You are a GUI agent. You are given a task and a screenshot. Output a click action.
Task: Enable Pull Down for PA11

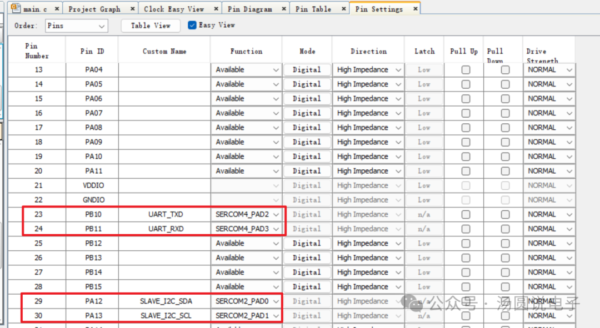505,171
